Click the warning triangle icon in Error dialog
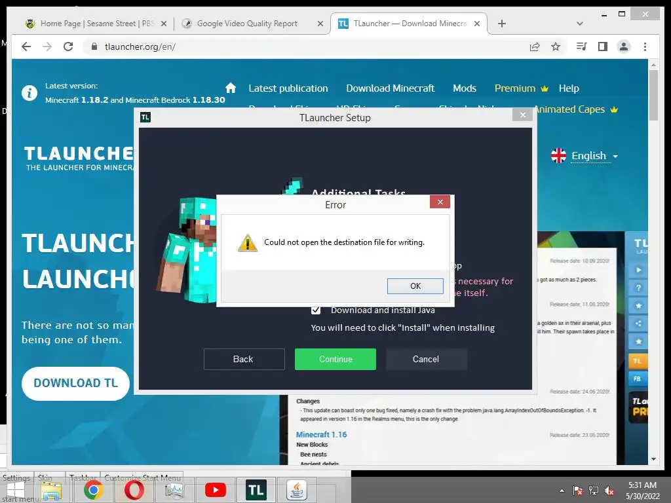Image resolution: width=671 pixels, height=503 pixels. 247,243
